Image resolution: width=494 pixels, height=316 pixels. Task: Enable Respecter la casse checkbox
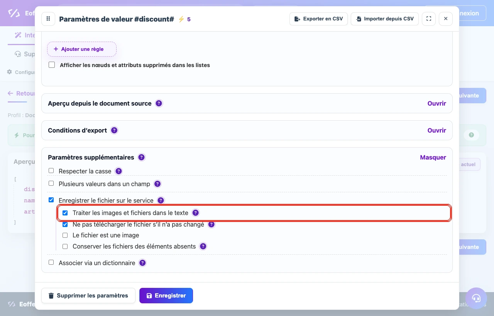click(x=51, y=171)
